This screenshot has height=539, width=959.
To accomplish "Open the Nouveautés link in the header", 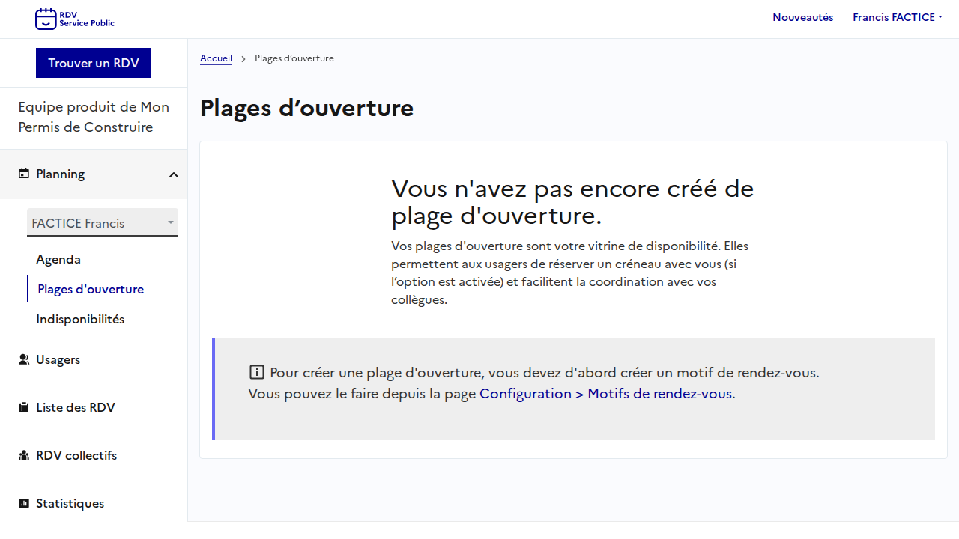I will click(x=802, y=17).
